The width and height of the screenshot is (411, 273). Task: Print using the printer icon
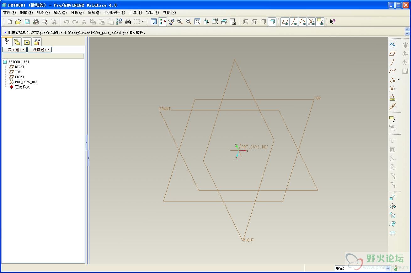[x=36, y=22]
